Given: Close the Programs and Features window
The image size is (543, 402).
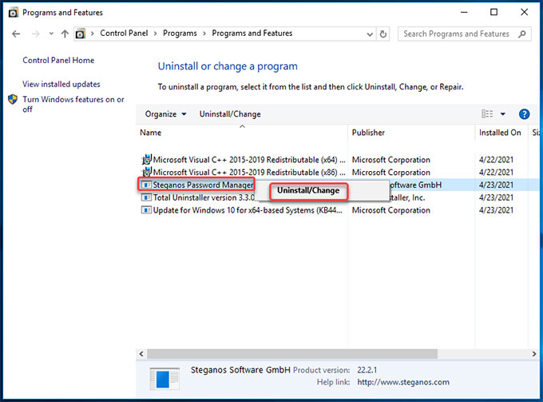Looking at the screenshot, I should 525,12.
